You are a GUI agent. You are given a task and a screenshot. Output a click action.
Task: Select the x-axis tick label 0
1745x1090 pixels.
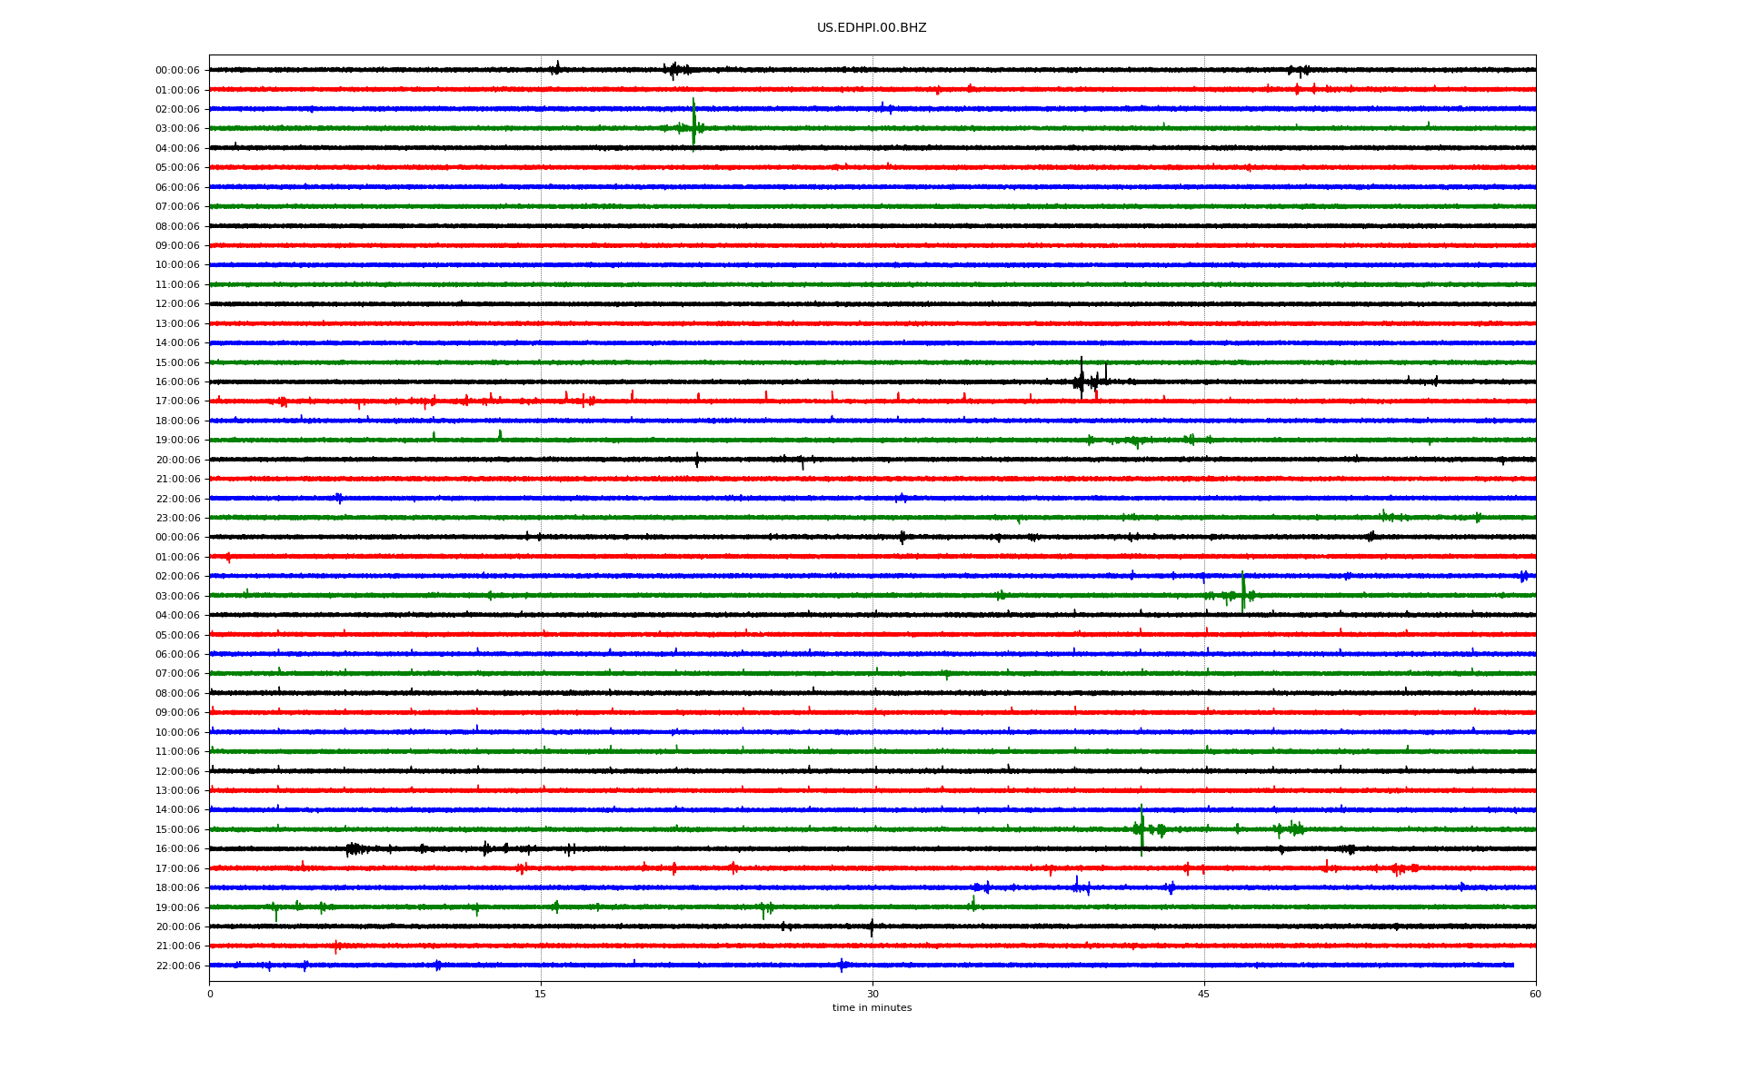point(210,994)
